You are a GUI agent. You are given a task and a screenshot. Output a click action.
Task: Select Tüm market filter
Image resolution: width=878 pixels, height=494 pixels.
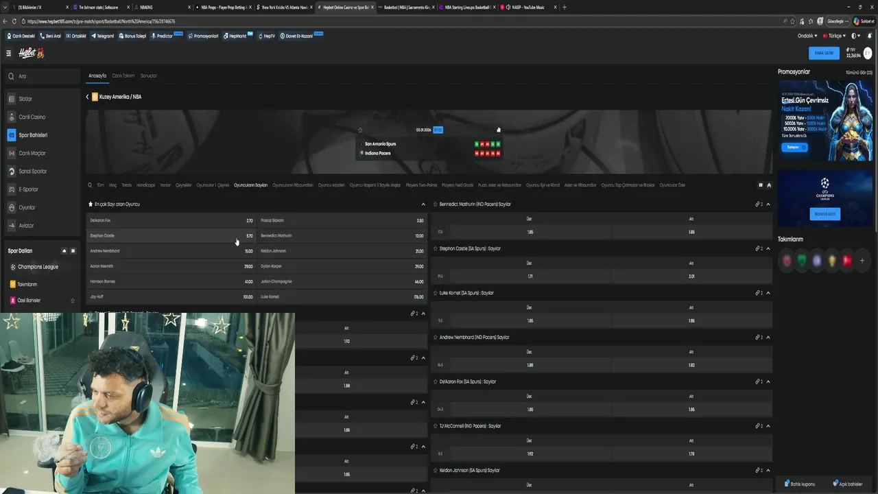(x=100, y=185)
